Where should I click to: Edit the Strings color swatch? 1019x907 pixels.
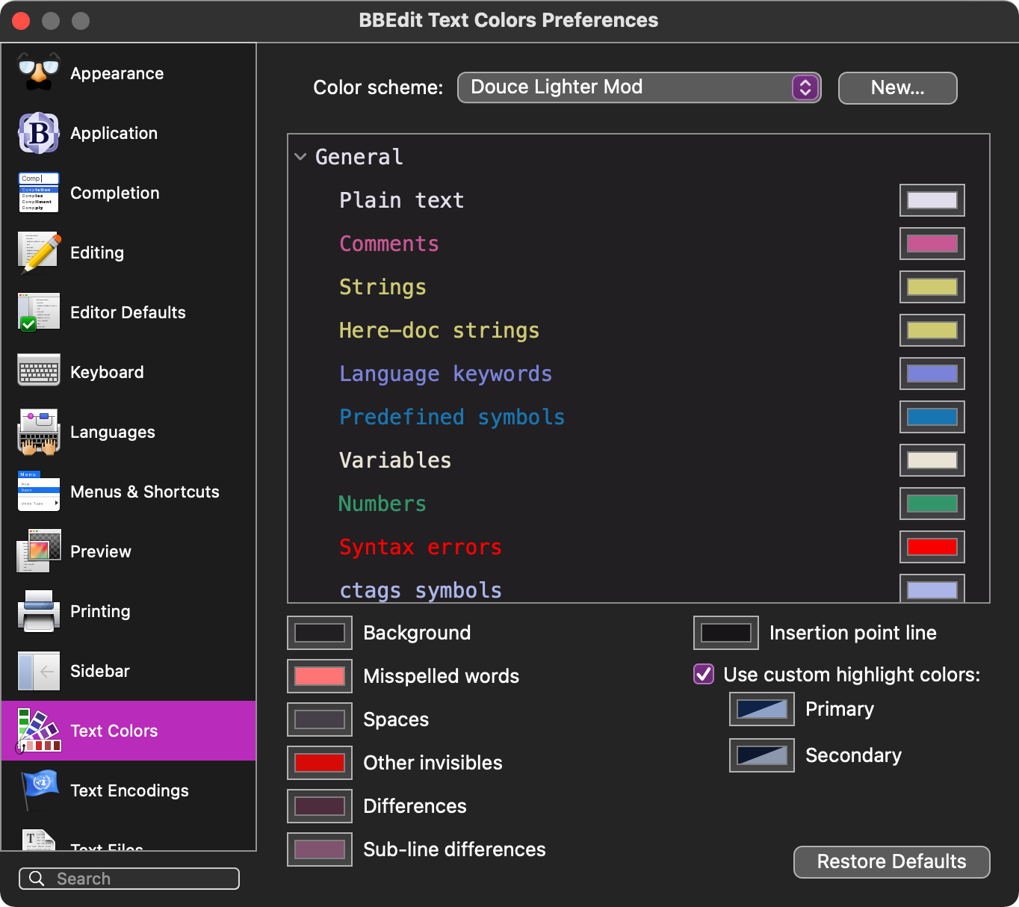[932, 287]
